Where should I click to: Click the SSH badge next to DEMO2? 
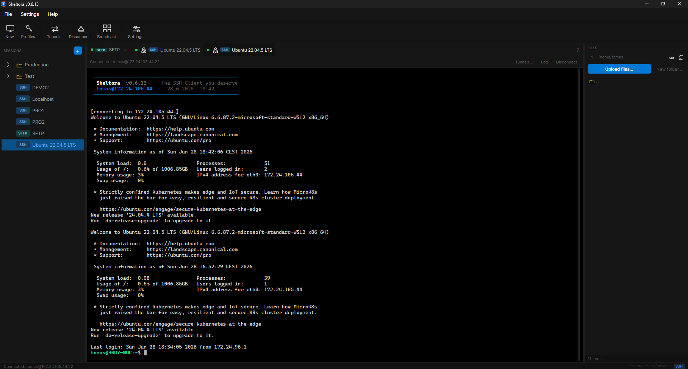(23, 87)
